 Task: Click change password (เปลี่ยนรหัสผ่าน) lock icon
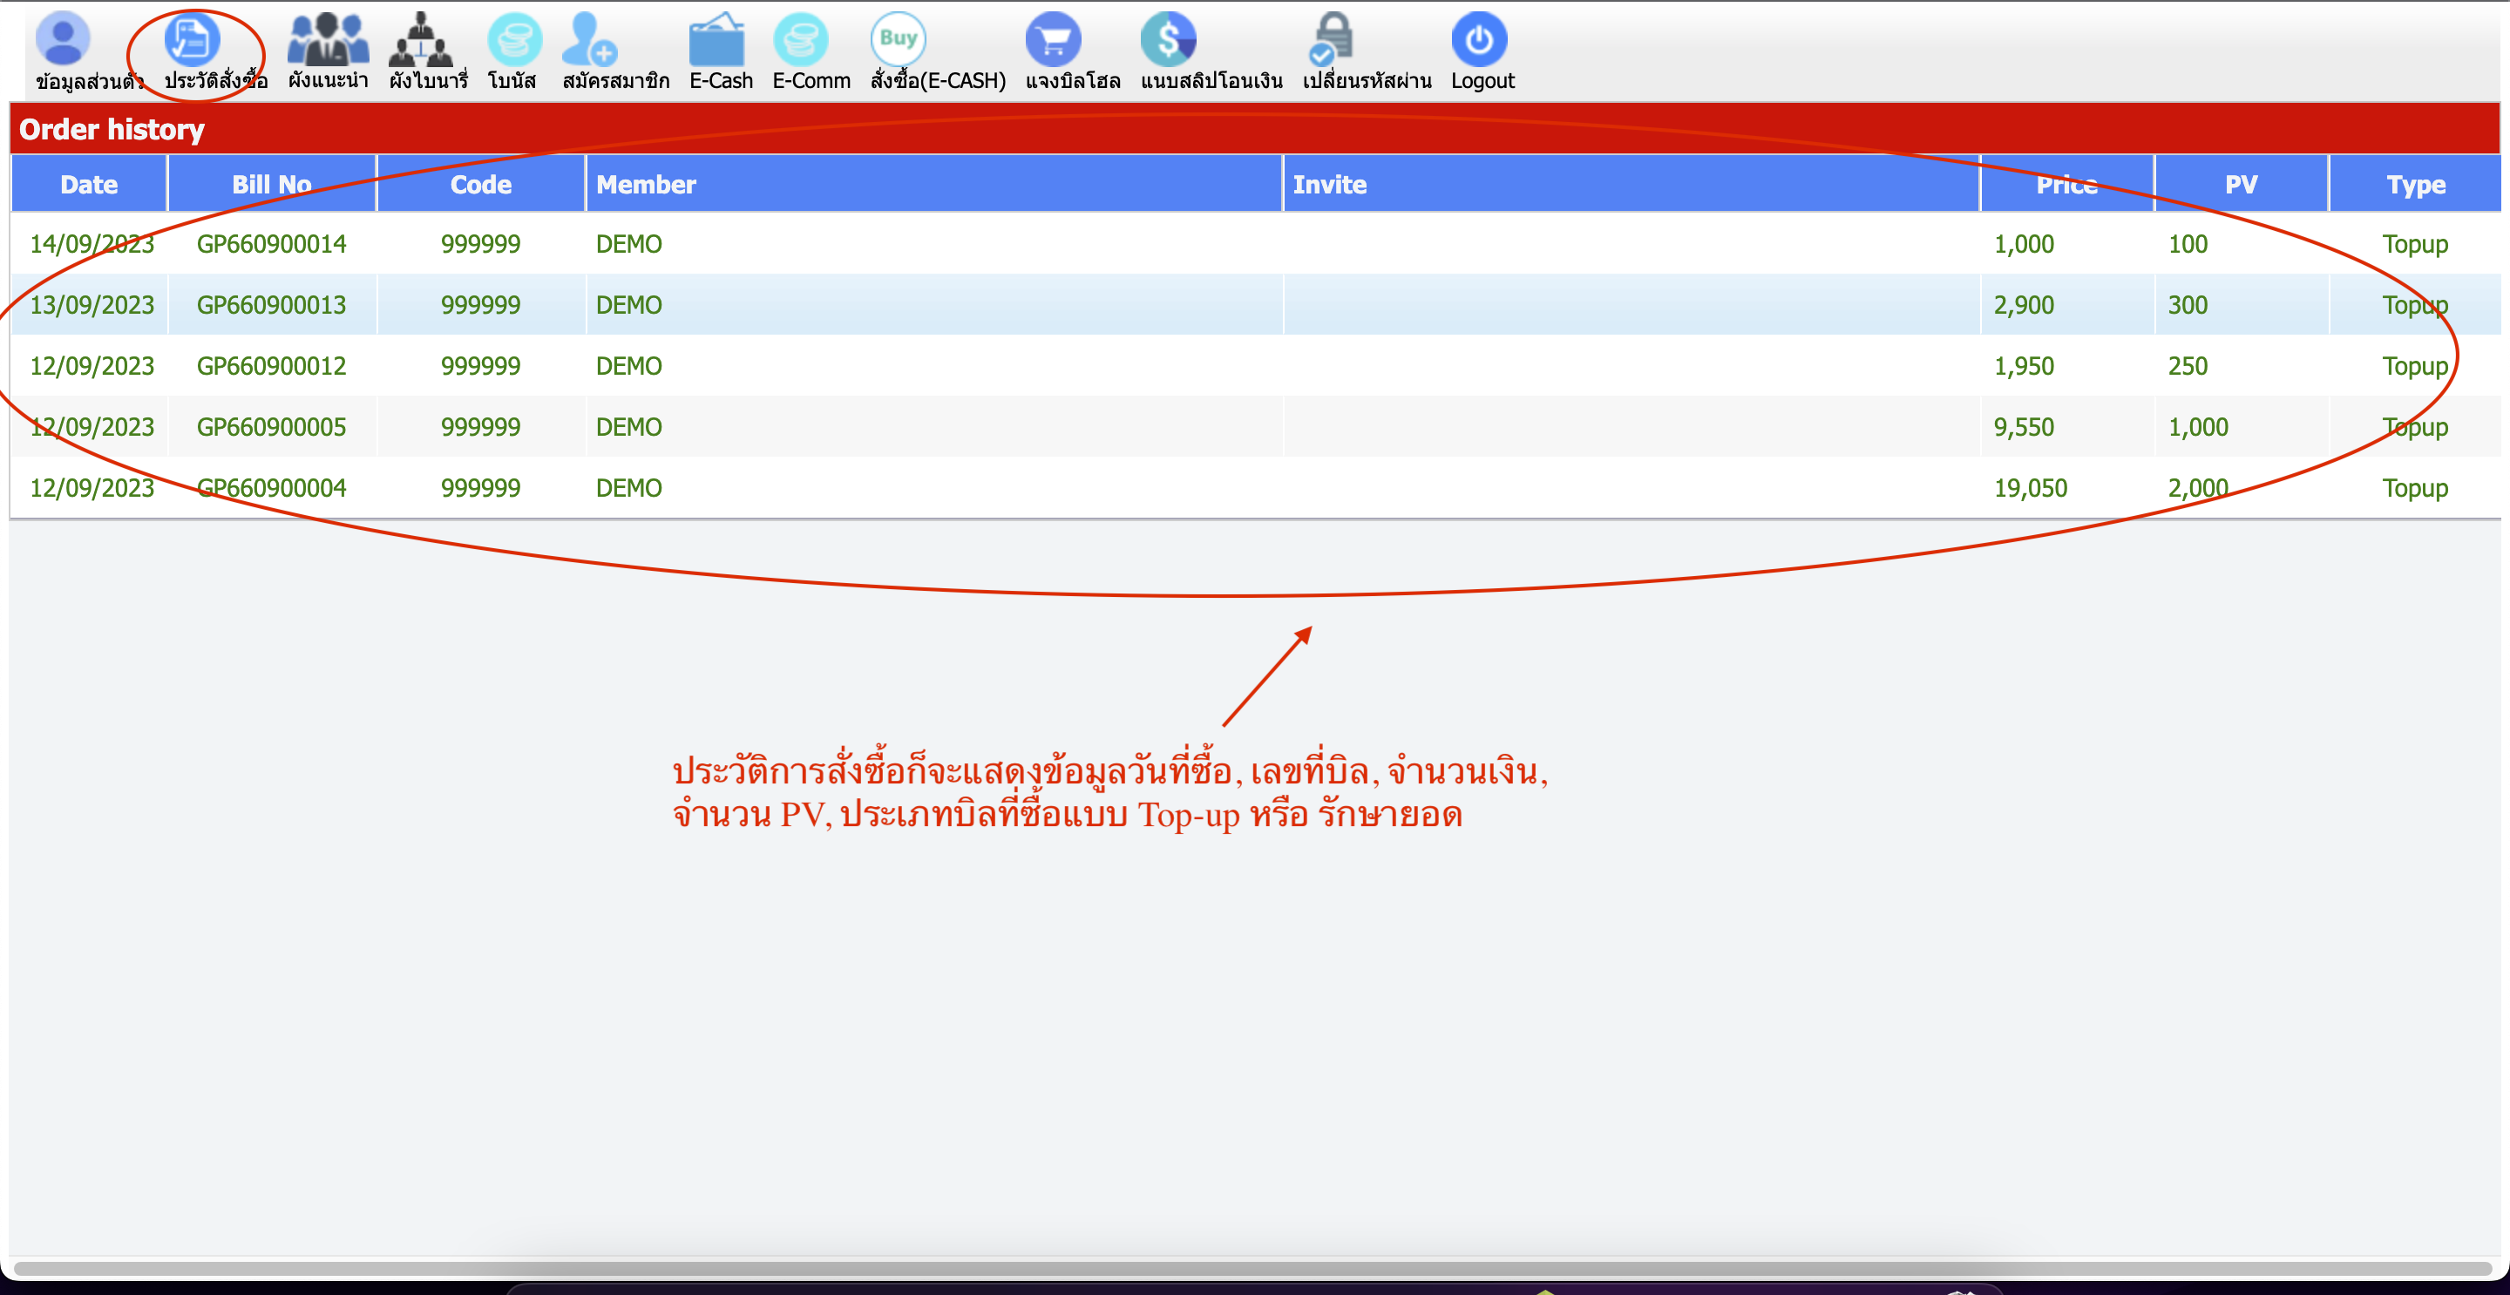1331,39
